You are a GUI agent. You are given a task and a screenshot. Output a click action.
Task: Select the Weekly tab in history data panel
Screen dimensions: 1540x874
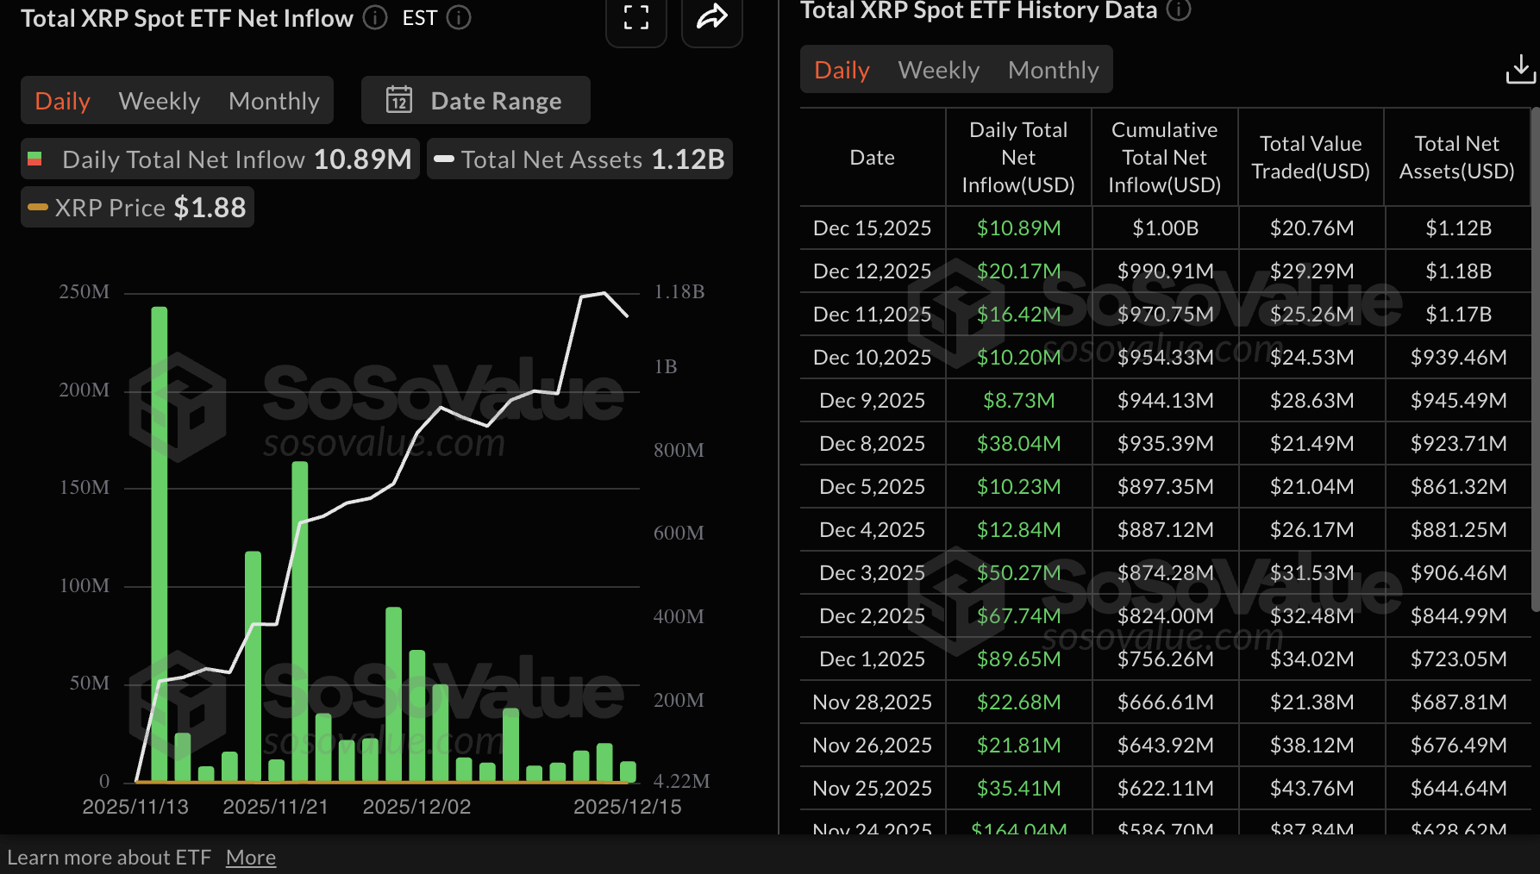coord(938,69)
